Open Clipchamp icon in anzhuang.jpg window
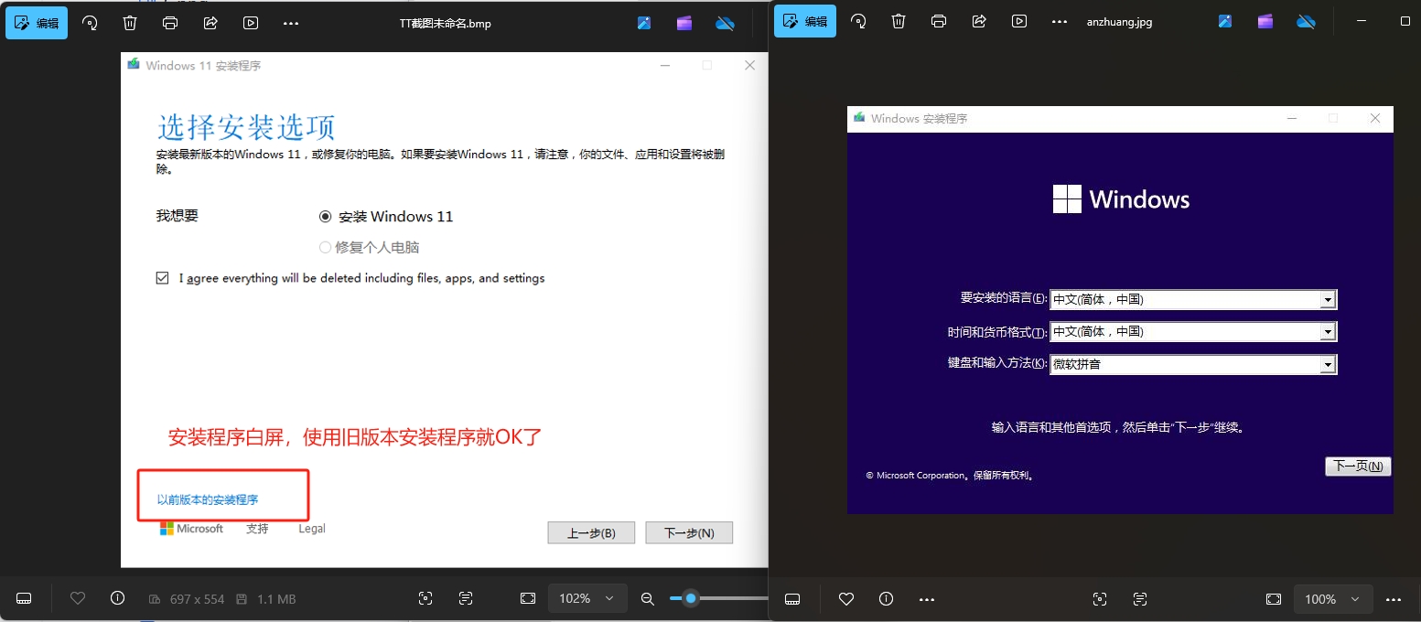Screen dimensions: 1421x622 (x=1265, y=22)
